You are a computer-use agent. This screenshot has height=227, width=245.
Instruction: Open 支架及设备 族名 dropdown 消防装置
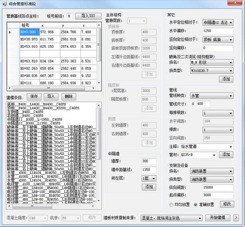pyautogui.click(x=212, y=171)
